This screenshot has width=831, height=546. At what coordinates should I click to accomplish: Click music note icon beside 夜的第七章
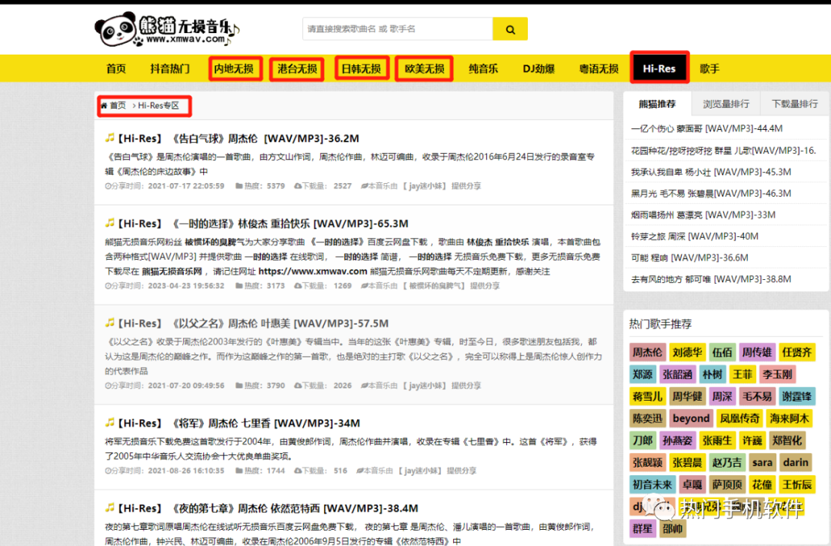pos(110,508)
